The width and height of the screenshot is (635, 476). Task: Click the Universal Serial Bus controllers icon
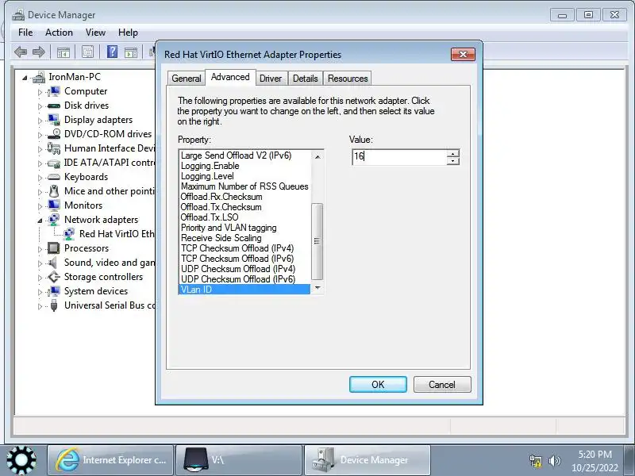pyautogui.click(x=54, y=305)
